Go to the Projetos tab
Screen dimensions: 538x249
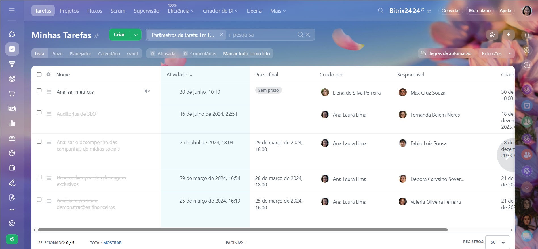click(69, 11)
